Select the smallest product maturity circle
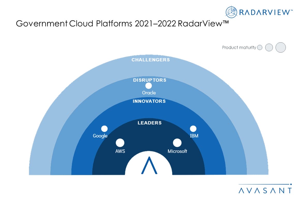298x199 pixels. click(x=260, y=48)
